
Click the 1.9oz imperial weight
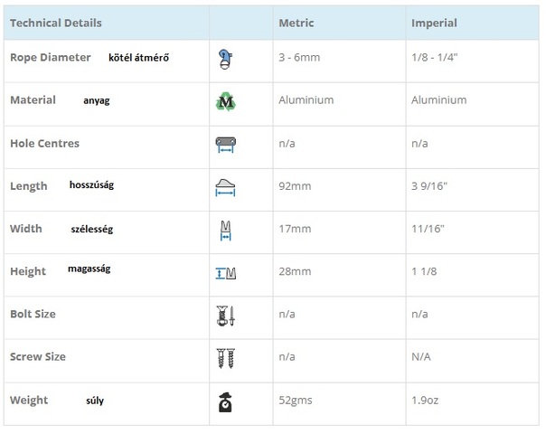425,400
